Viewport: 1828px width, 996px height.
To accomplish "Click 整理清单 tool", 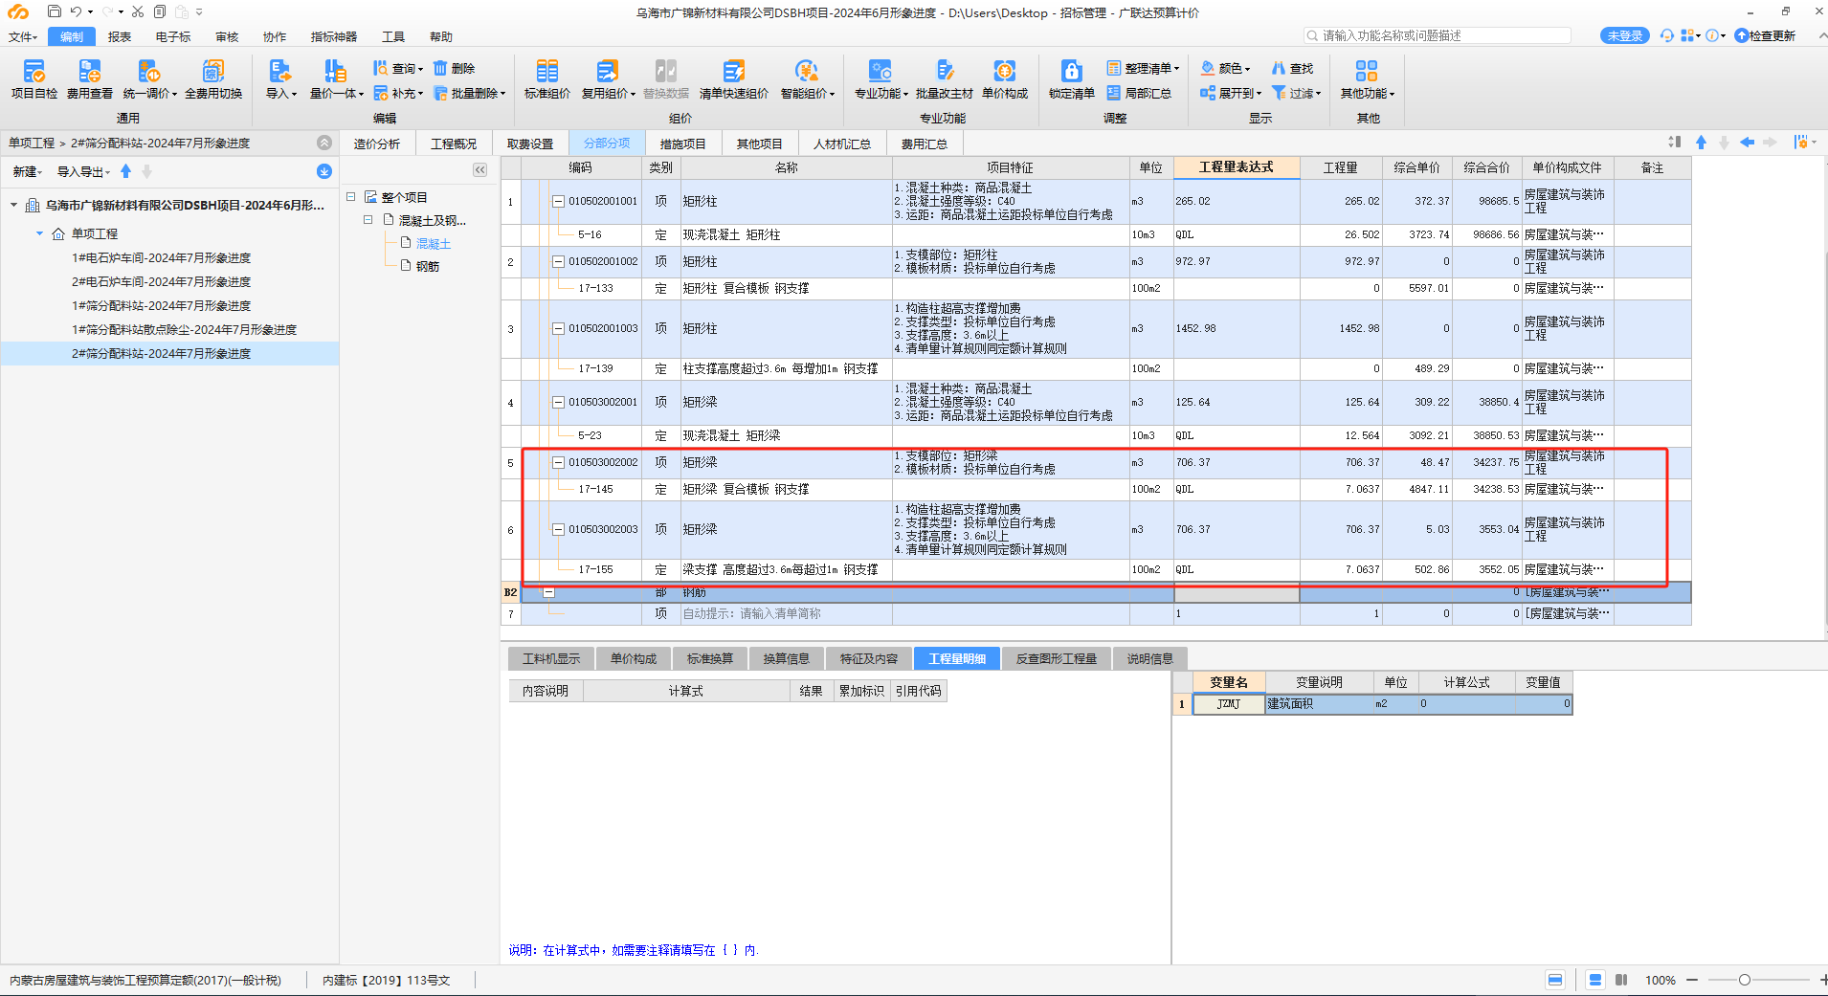I will pos(1143,68).
